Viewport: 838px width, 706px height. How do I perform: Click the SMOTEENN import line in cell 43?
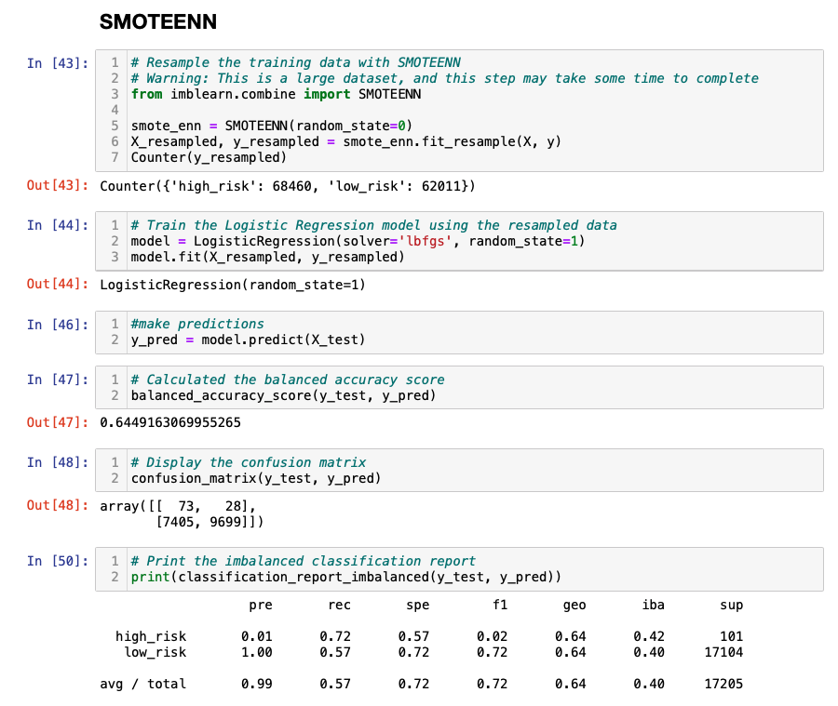277,94
